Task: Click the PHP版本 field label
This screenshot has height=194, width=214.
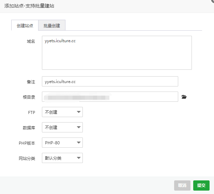Action: (27, 143)
